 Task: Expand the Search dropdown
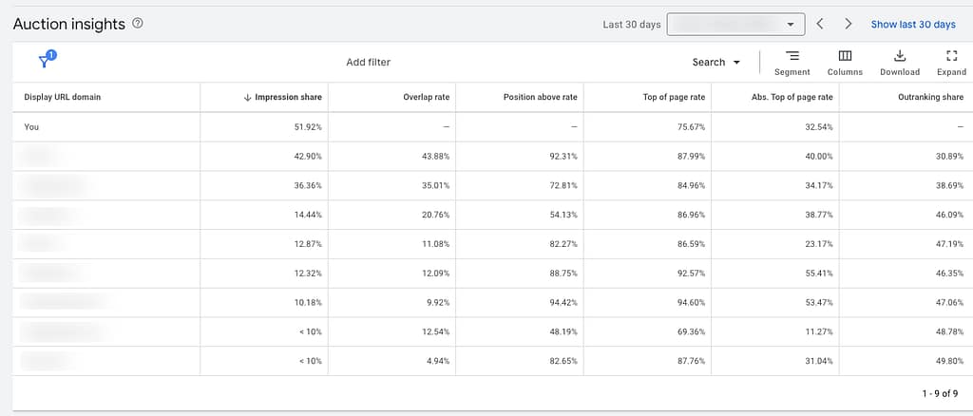point(715,63)
